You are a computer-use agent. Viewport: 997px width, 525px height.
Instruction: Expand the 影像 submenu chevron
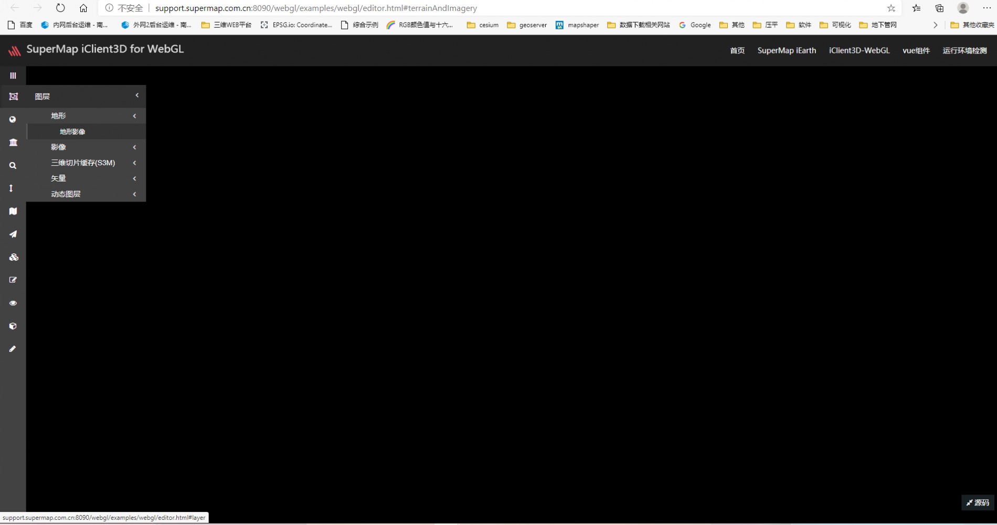(134, 147)
